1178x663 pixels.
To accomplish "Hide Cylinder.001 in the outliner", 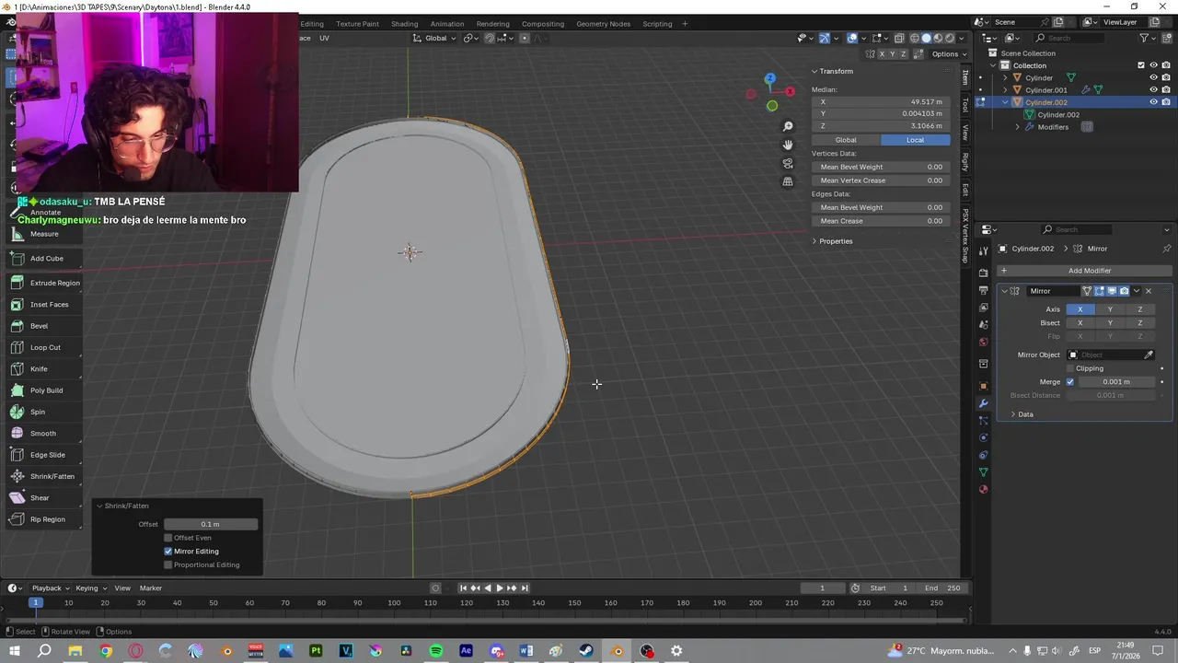I will 1153,90.
